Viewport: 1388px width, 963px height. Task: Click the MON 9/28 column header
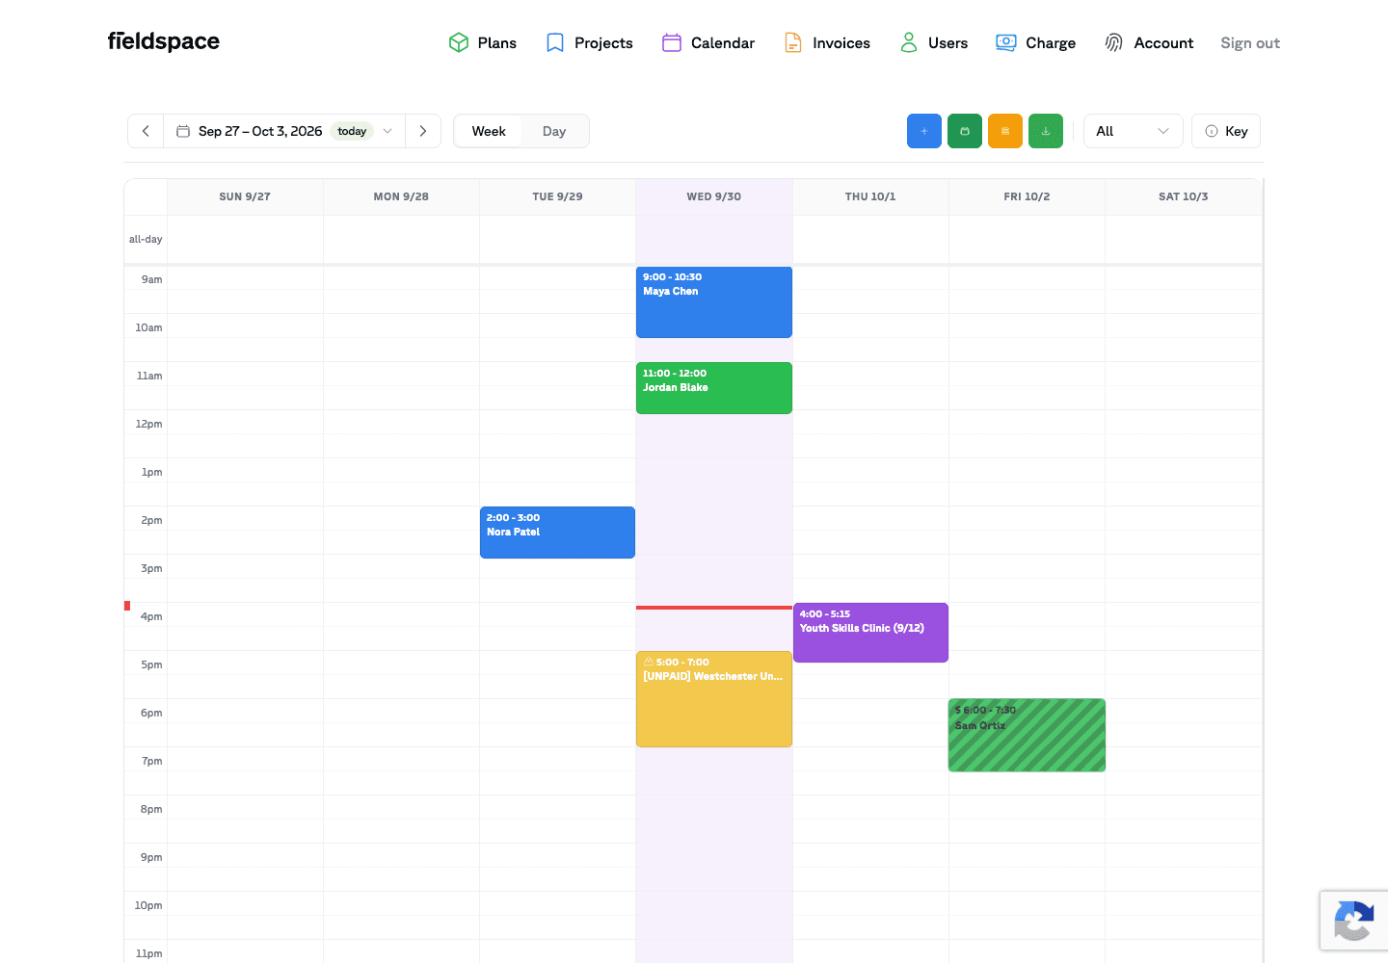click(x=401, y=196)
